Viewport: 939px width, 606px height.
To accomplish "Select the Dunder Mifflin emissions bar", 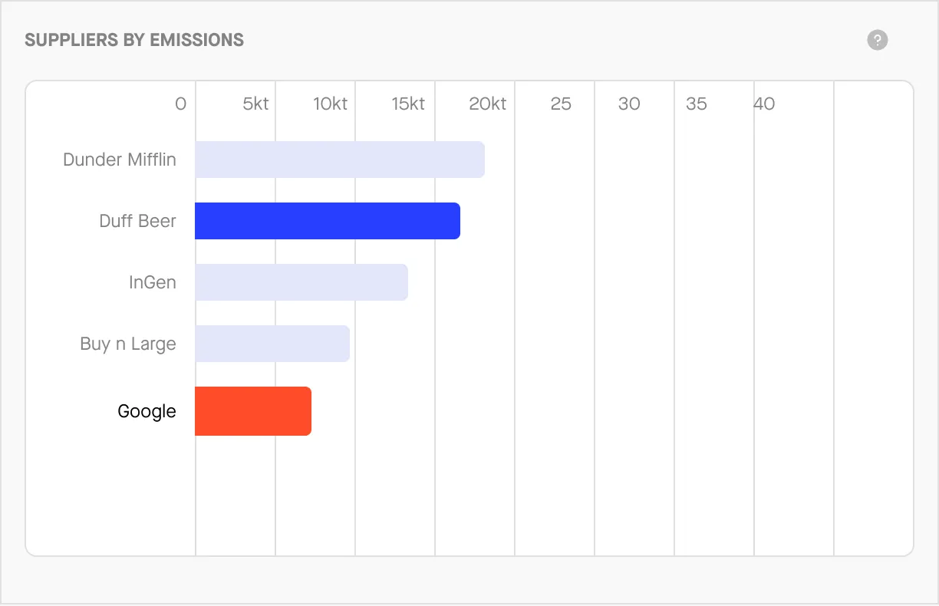I will click(x=340, y=160).
